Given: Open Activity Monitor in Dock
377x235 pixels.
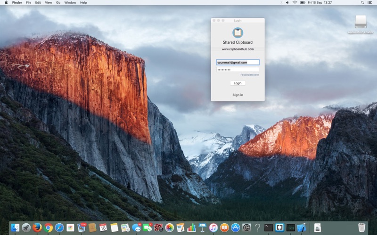Looking at the screenshot, I should (291, 227).
